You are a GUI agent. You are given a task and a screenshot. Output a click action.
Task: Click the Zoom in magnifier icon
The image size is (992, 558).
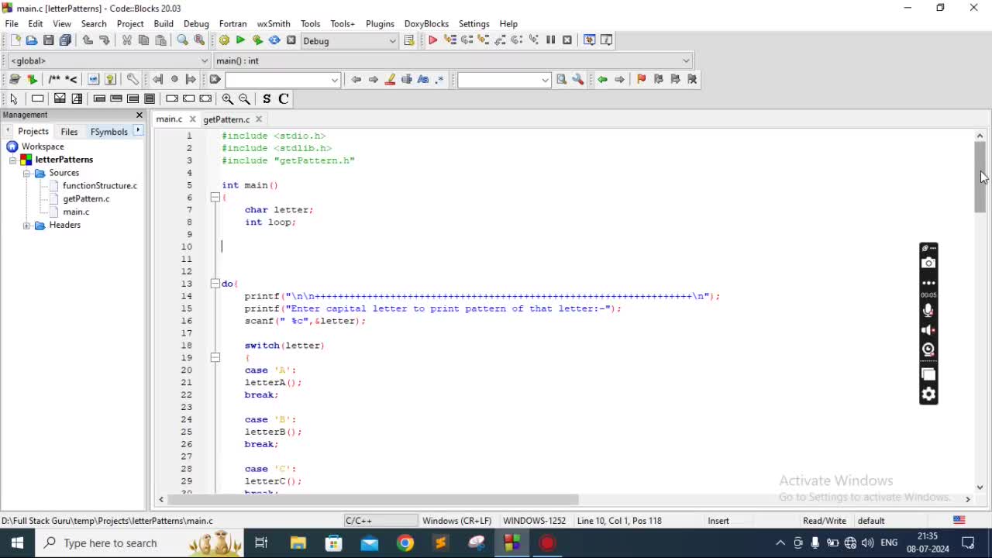tap(227, 98)
